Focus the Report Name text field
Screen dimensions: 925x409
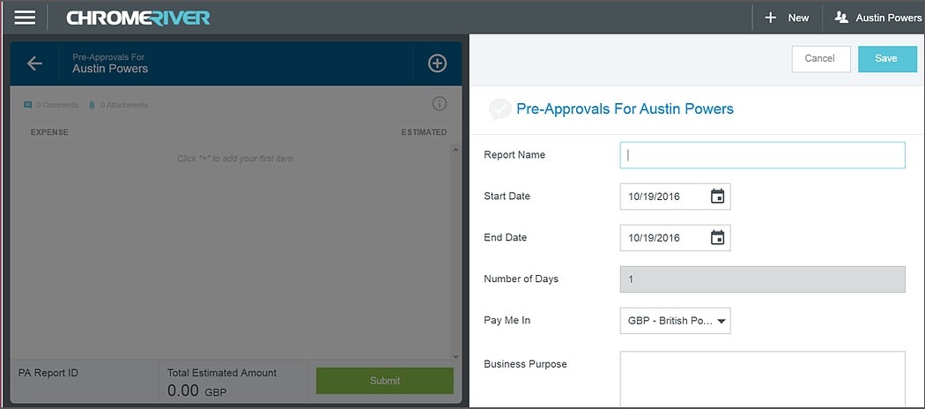(762, 155)
